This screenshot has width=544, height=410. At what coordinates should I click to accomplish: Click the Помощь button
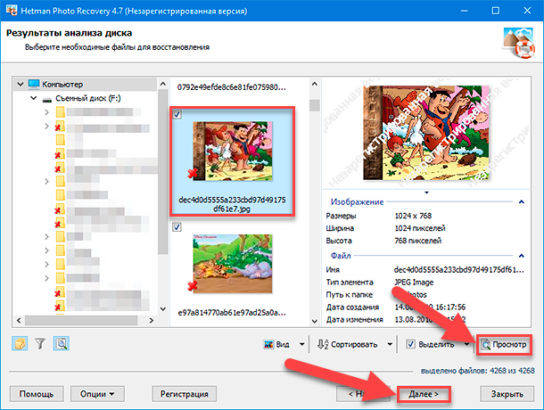pos(37,394)
